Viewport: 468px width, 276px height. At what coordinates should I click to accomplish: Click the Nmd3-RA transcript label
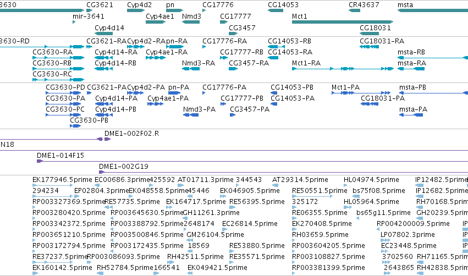coord(199,63)
